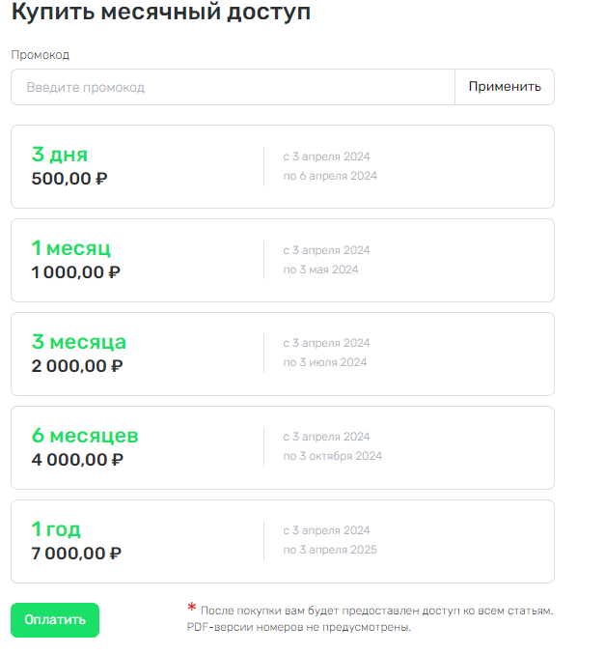Screen dimensions: 605x654
Task: Click the 2 000,00 ₽ price
Action: pyautogui.click(x=77, y=366)
